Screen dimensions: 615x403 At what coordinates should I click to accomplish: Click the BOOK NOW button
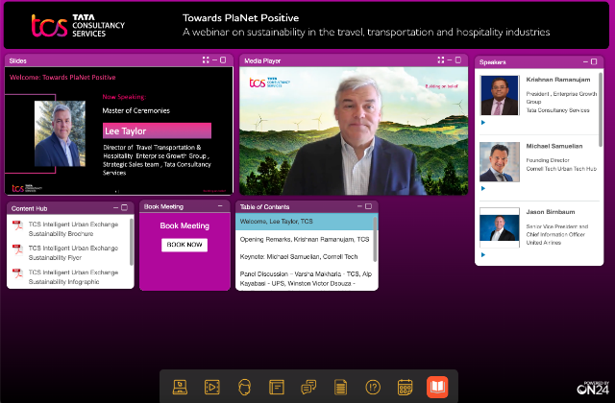(x=184, y=245)
